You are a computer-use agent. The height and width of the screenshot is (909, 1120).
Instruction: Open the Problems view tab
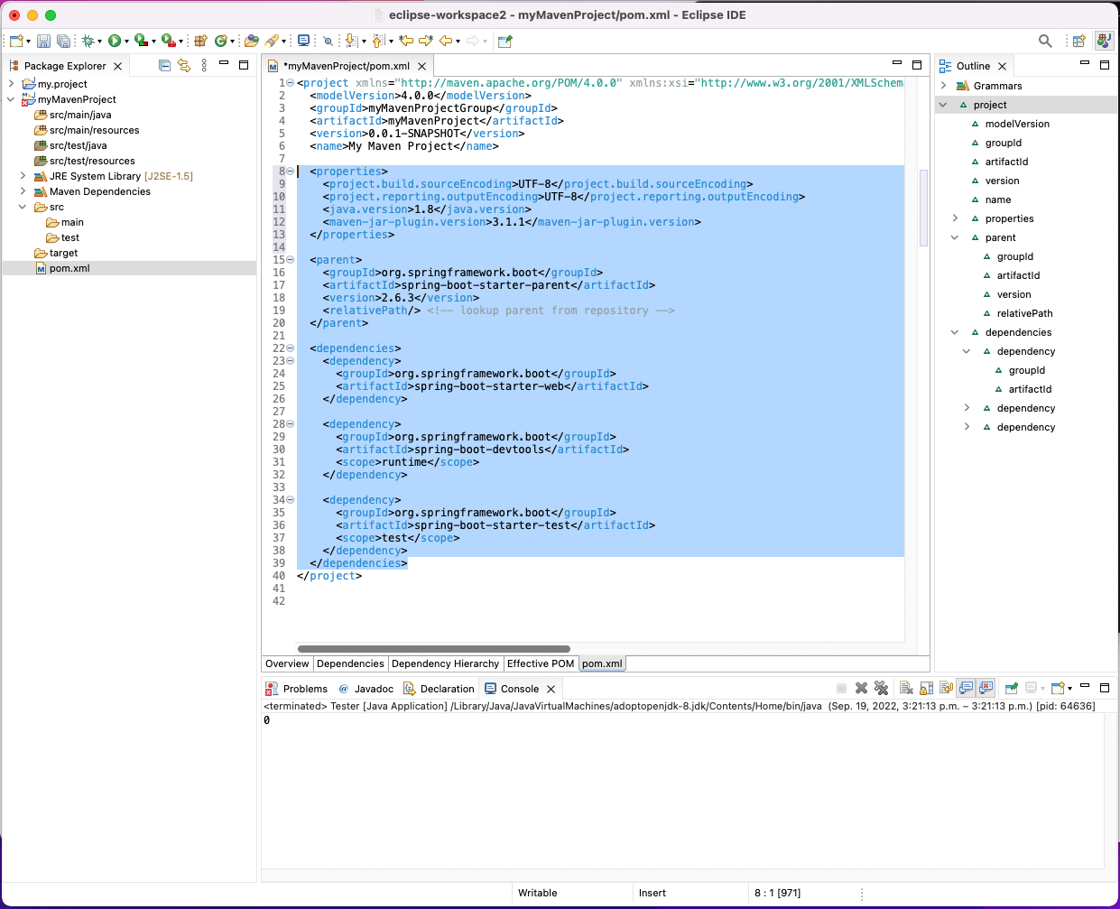pos(296,689)
